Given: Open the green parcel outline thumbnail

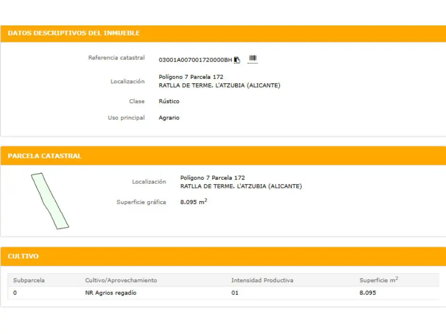Looking at the screenshot, I should click(x=50, y=201).
